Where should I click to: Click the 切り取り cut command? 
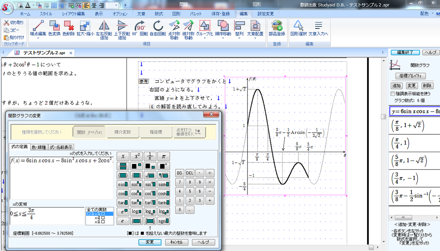(14, 23)
